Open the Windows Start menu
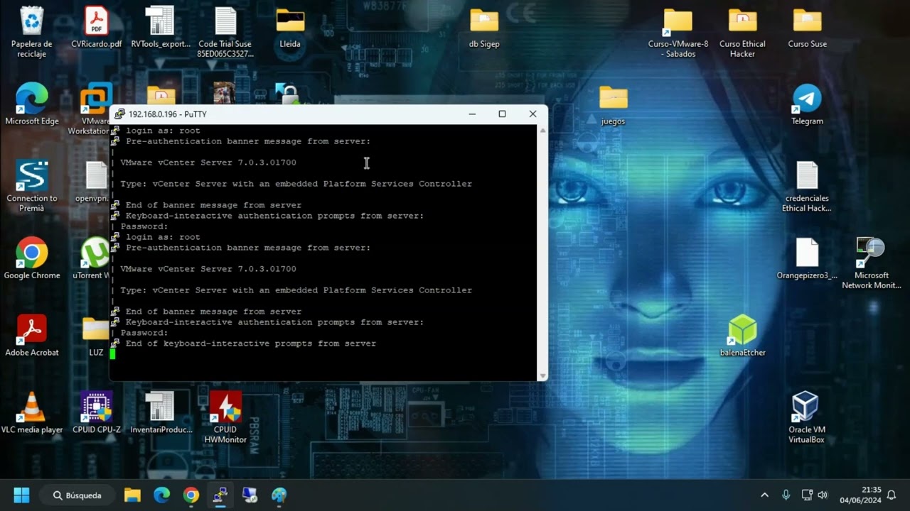 pos(21,495)
